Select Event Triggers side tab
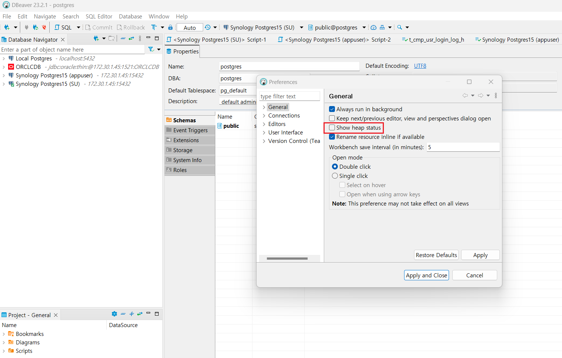 [190, 130]
